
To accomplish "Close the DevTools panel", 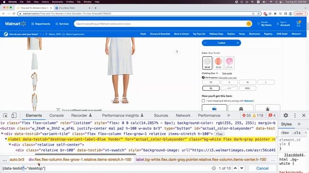I will 304,115.
